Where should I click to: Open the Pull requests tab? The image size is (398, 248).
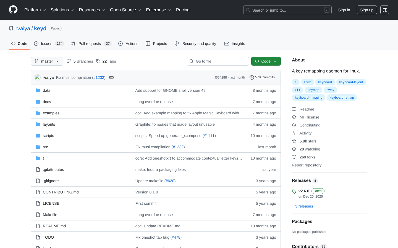click(x=91, y=44)
